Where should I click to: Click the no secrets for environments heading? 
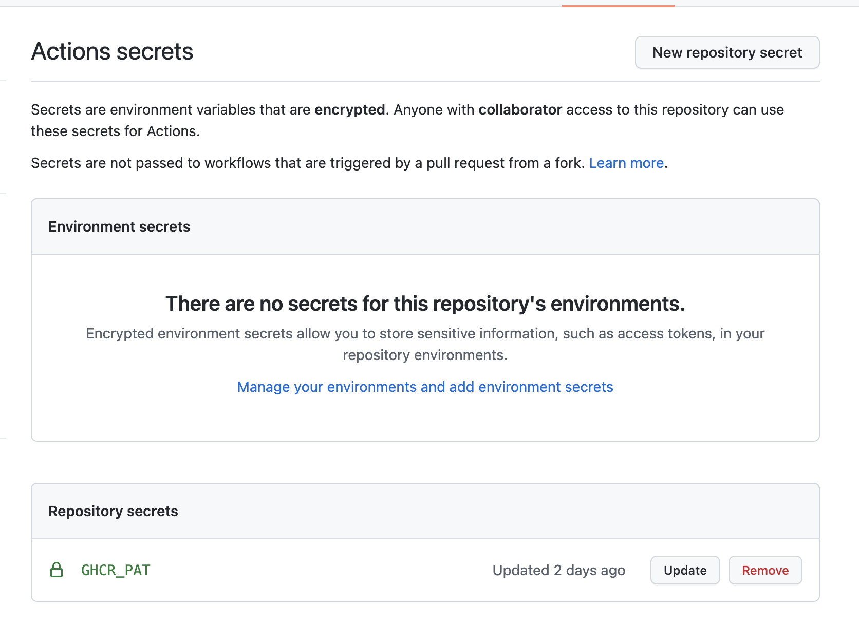tap(425, 304)
